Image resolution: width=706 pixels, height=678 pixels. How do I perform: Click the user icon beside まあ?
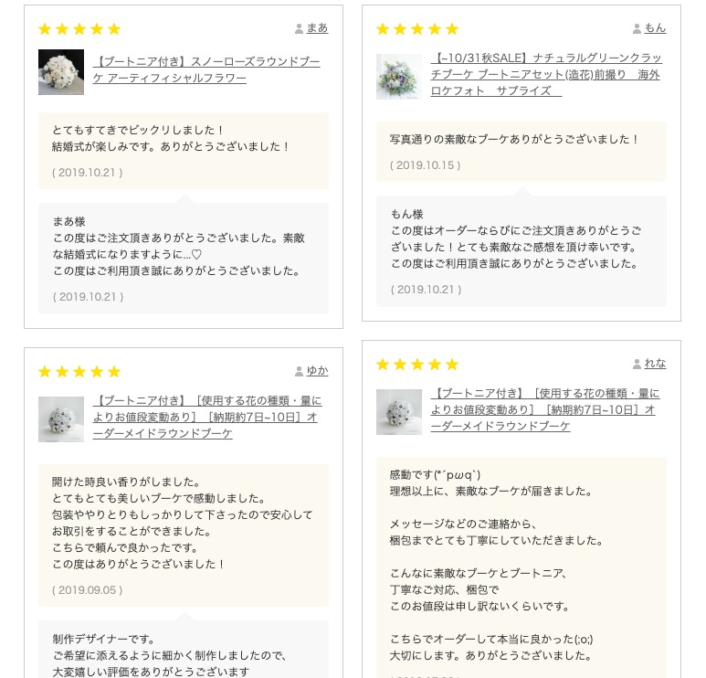coord(299,28)
